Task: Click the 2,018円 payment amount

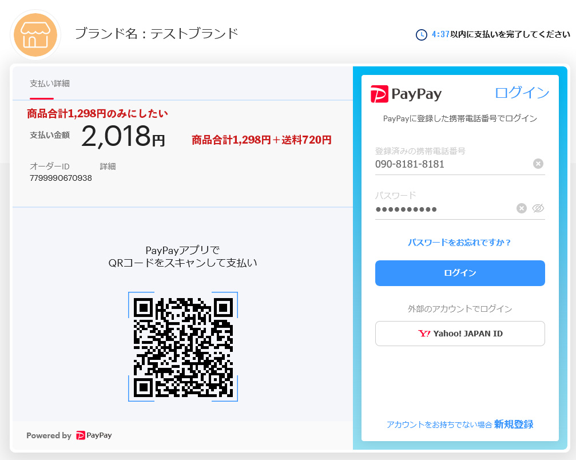Action: pos(123,136)
